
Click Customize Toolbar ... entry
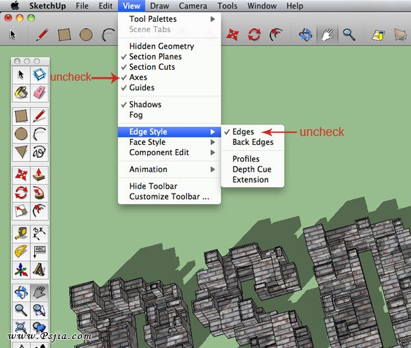[x=169, y=197]
